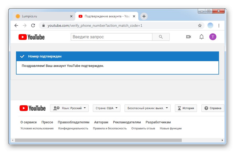Open the Правила и безопасность link
The height and width of the screenshot is (153, 235).
(x=110, y=128)
